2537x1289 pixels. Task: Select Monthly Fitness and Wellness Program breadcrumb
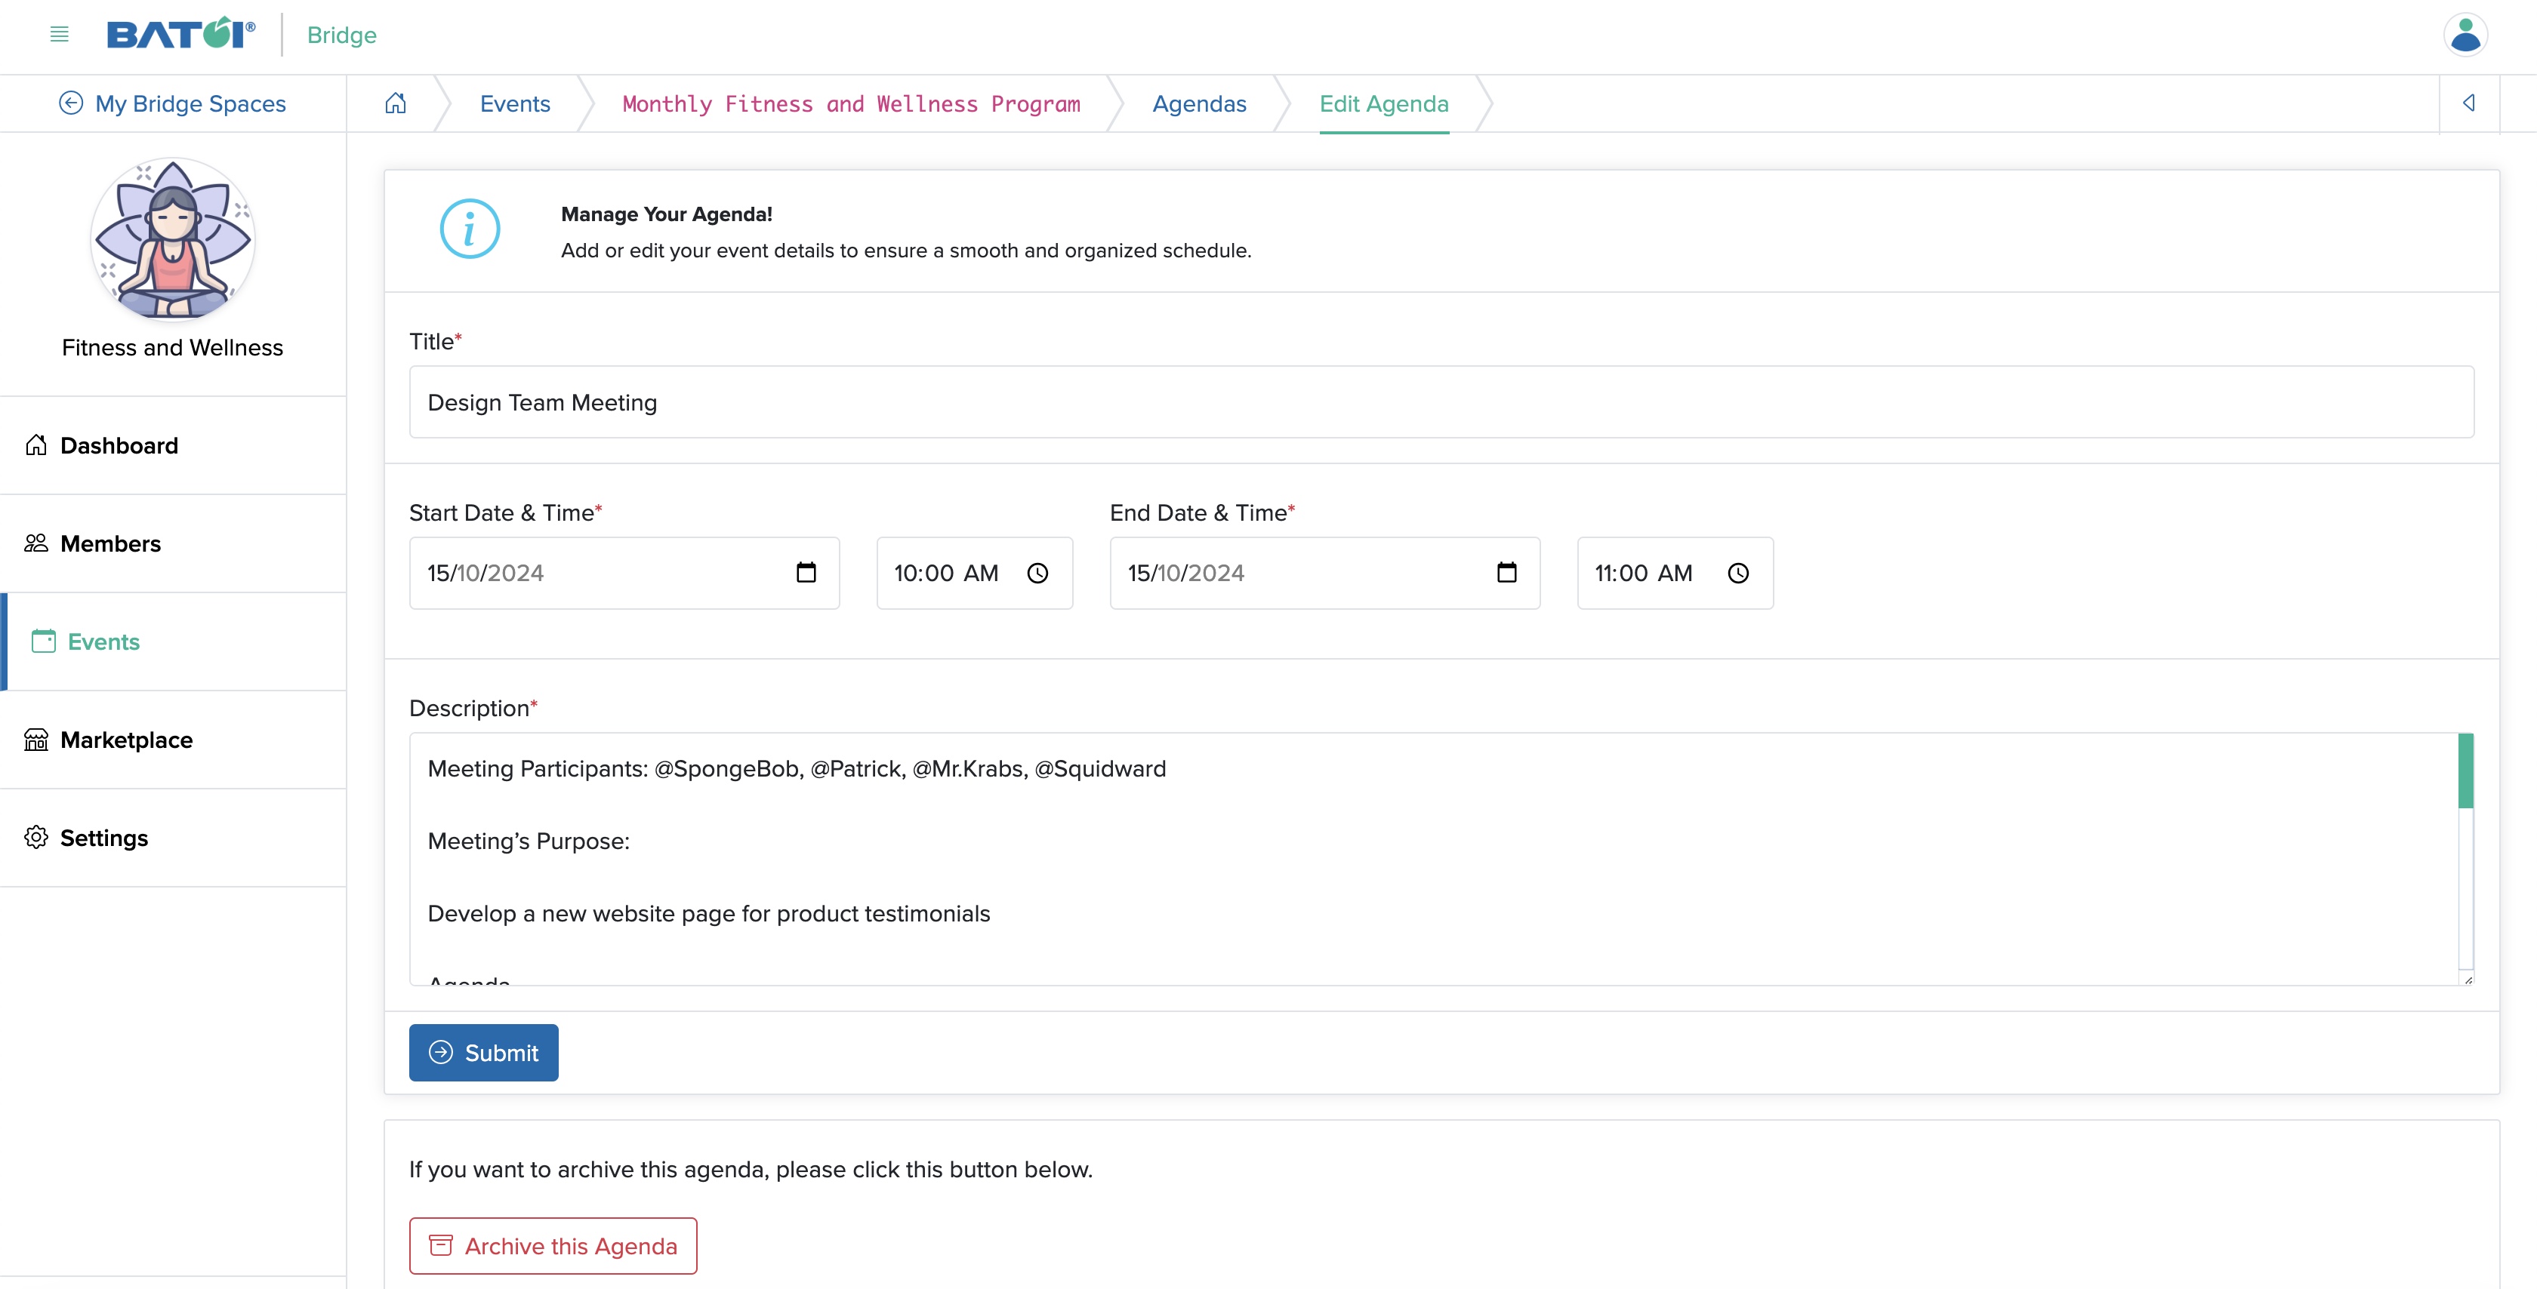(850, 103)
